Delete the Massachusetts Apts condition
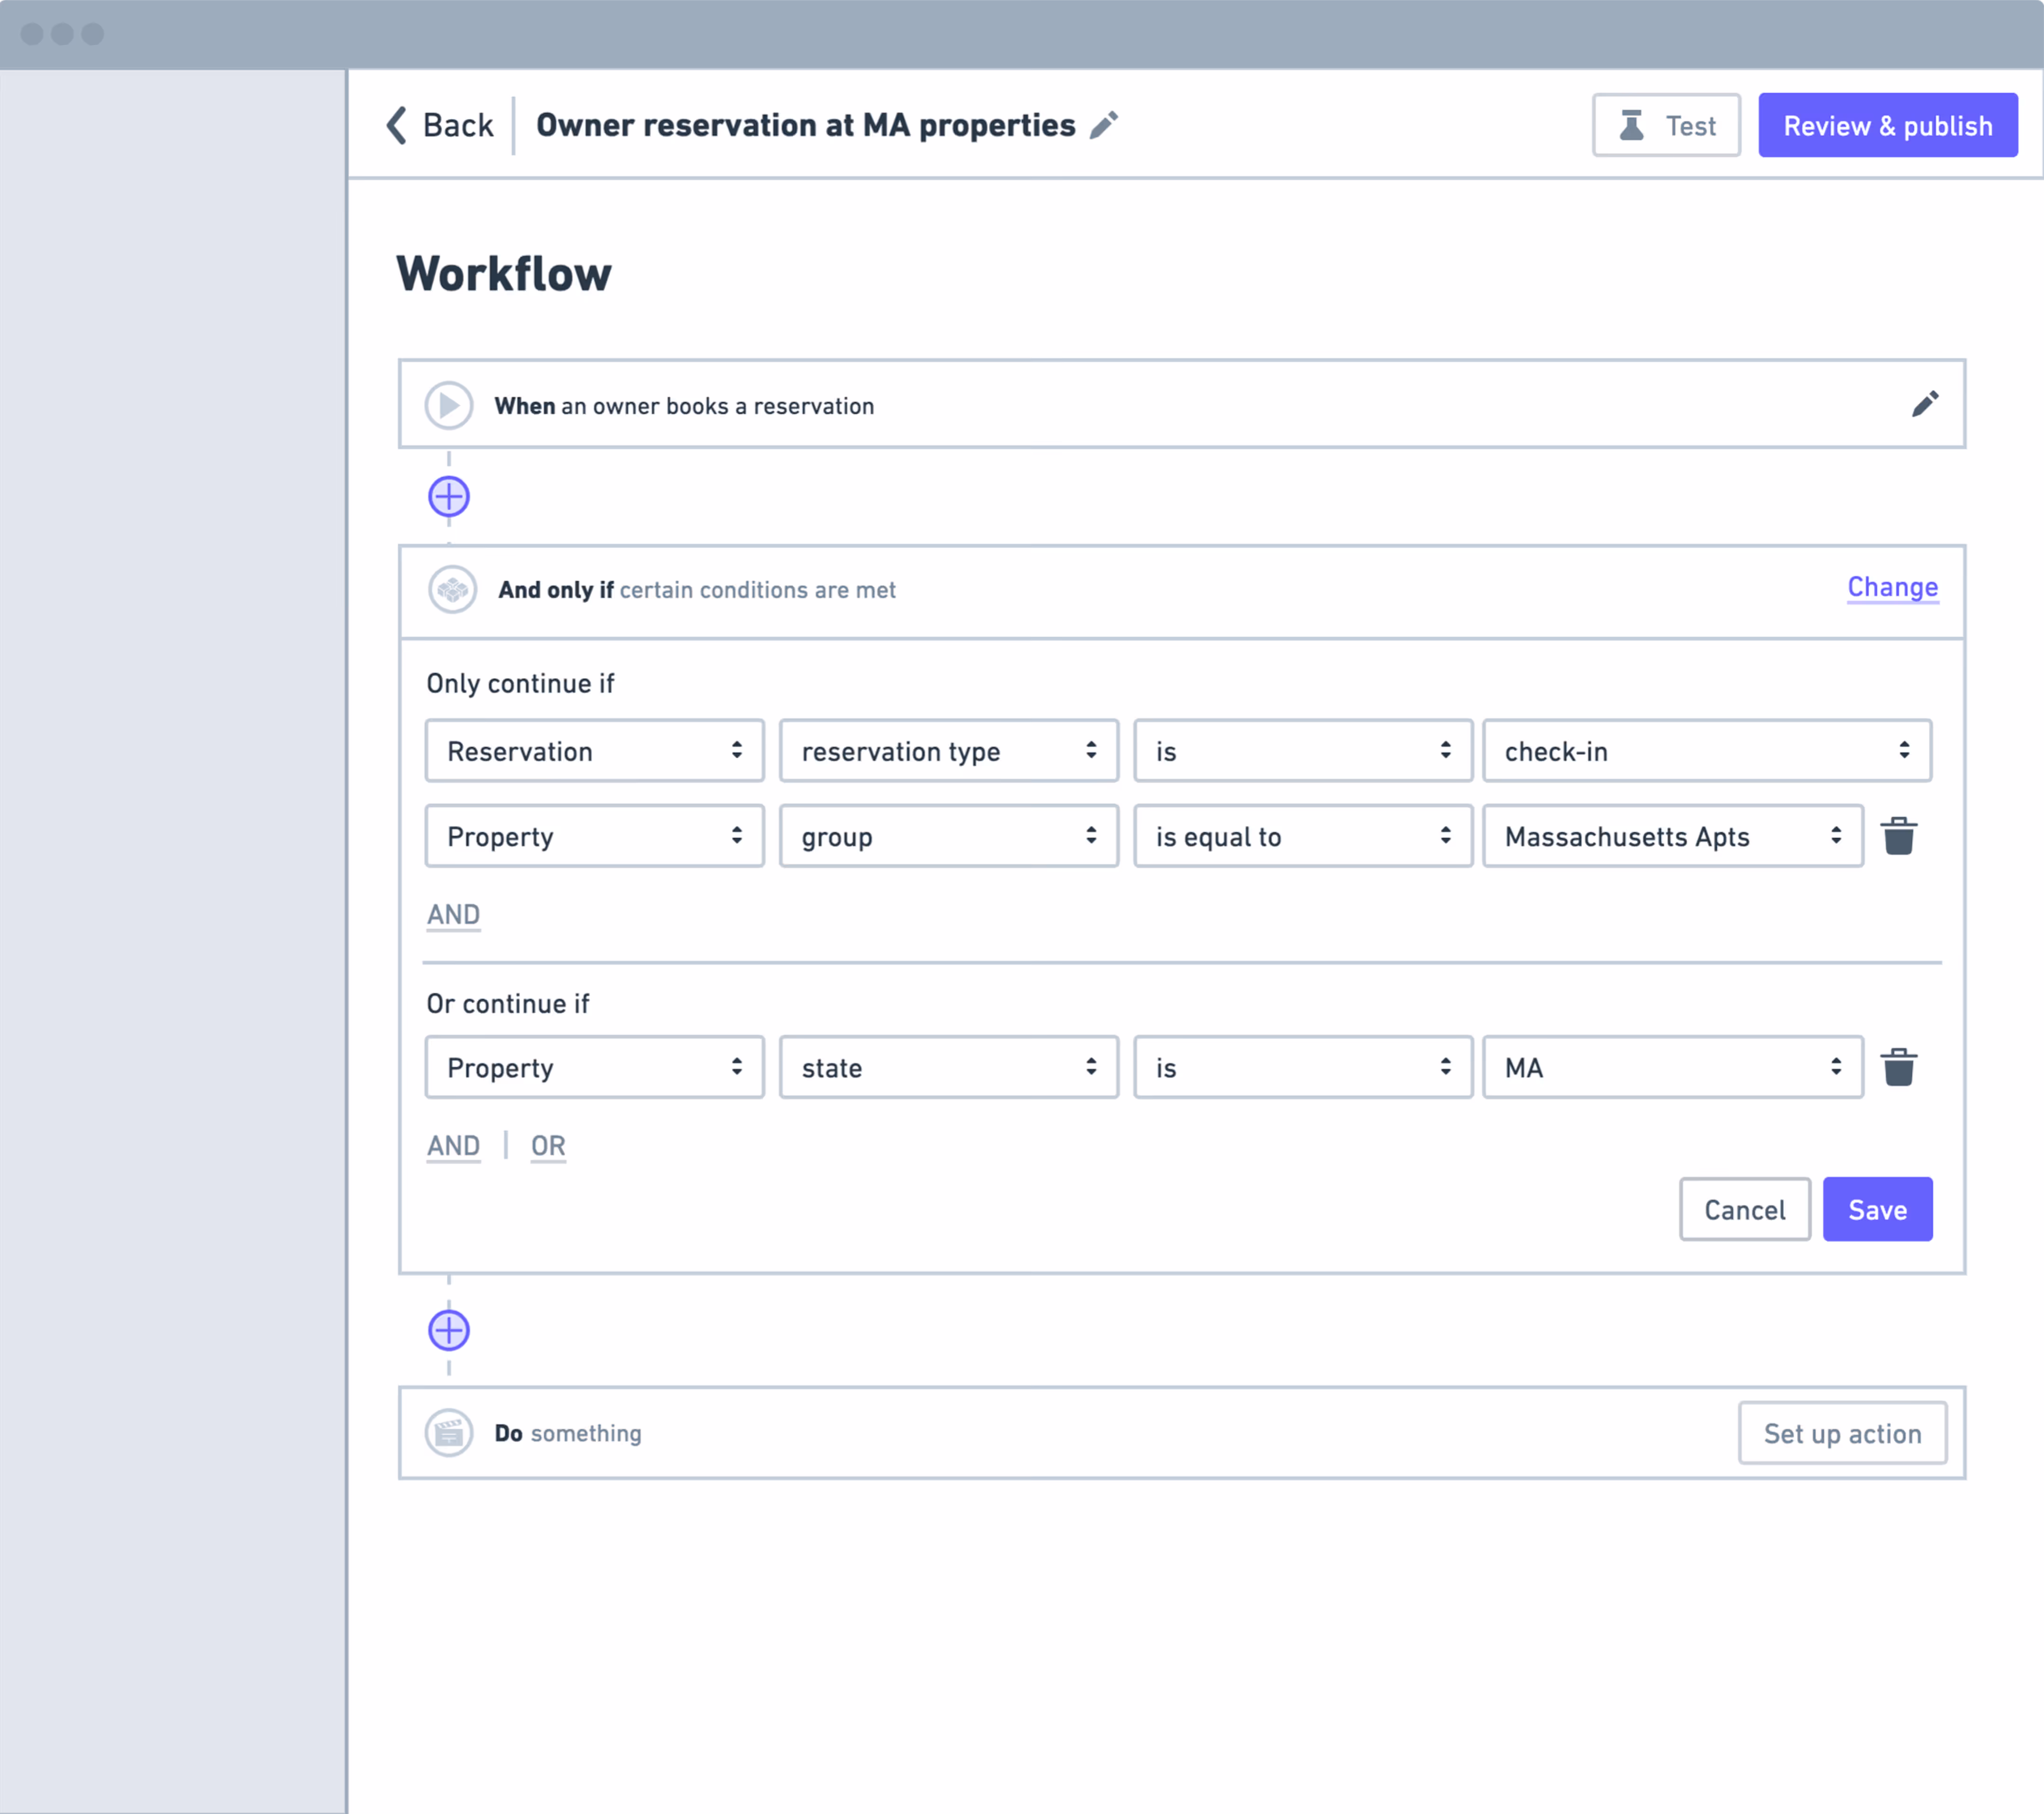2044x1814 pixels. (1898, 836)
